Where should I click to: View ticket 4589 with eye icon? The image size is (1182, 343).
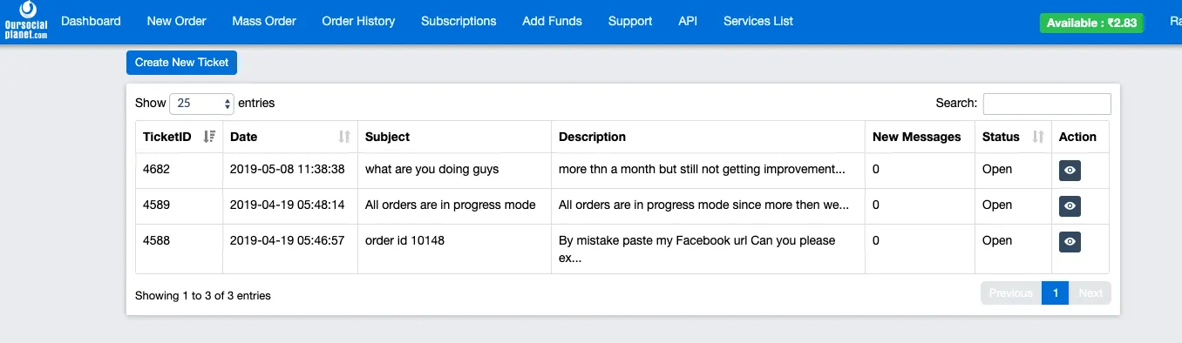(x=1070, y=206)
